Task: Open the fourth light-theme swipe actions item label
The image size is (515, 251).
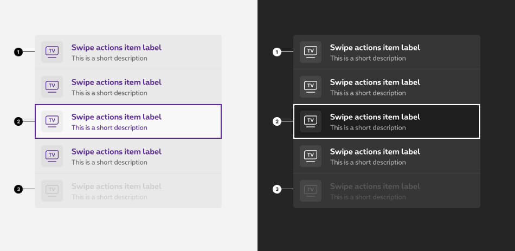Action: point(117,152)
